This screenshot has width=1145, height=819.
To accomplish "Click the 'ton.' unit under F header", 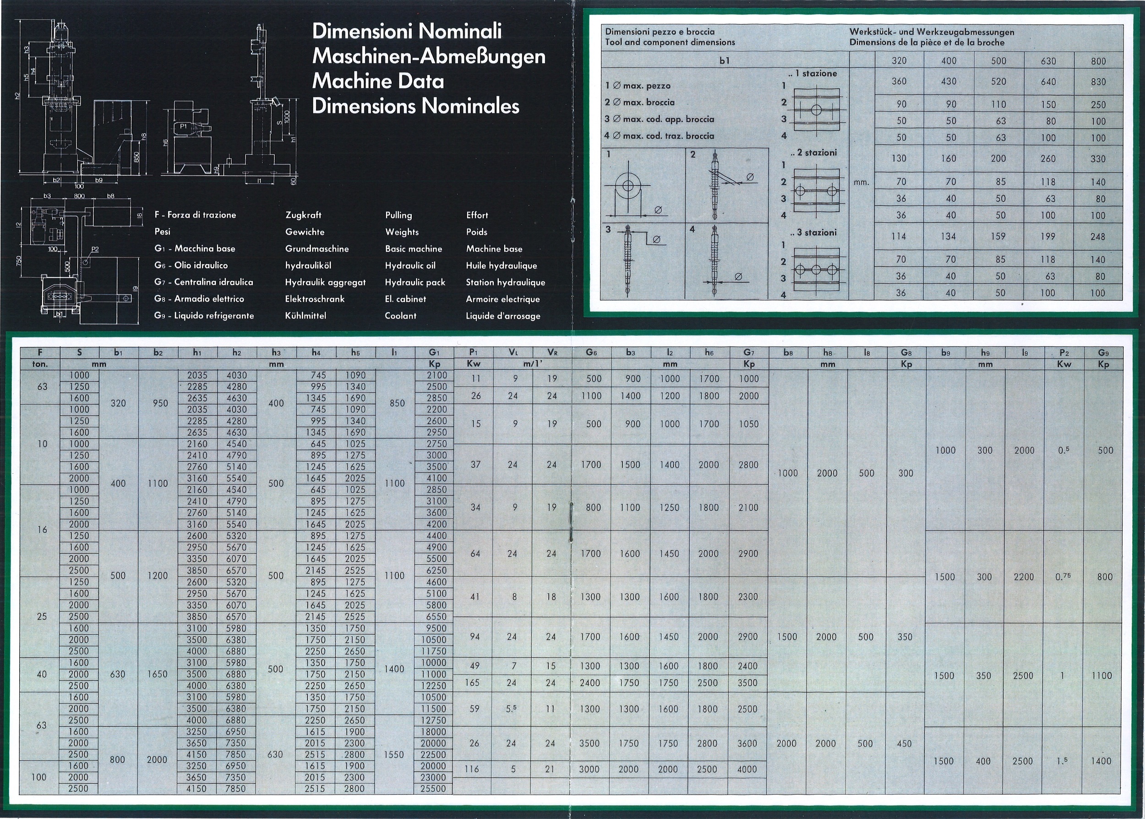I will point(40,364).
